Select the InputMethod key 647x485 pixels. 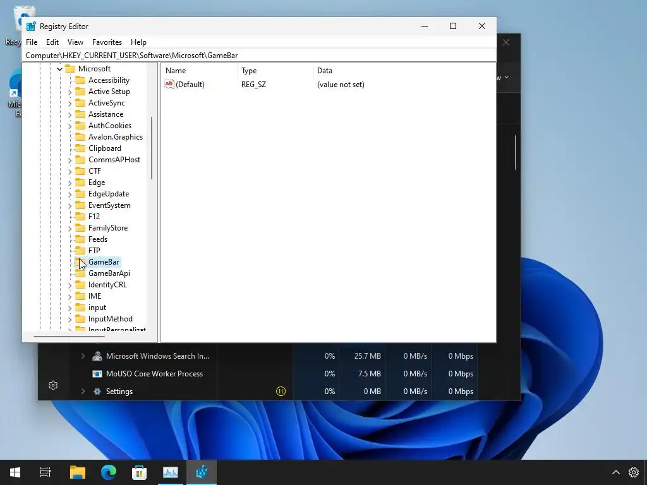click(x=110, y=319)
